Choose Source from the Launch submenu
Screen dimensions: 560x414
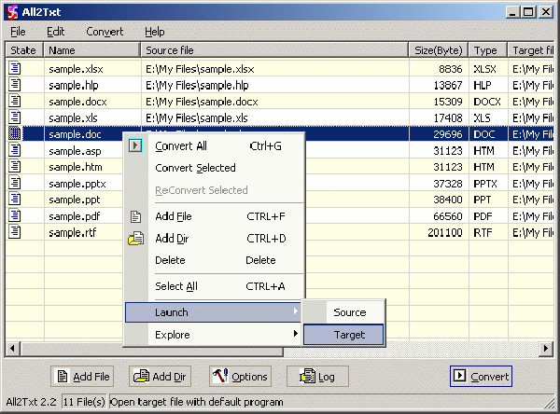click(x=350, y=312)
